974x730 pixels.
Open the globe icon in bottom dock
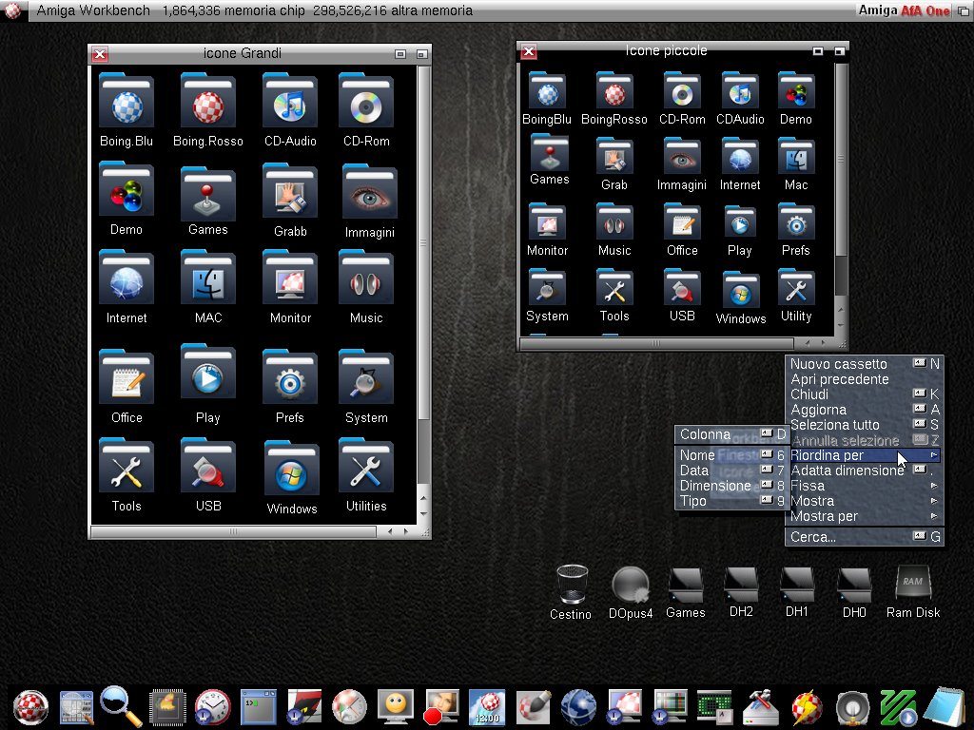[578, 707]
